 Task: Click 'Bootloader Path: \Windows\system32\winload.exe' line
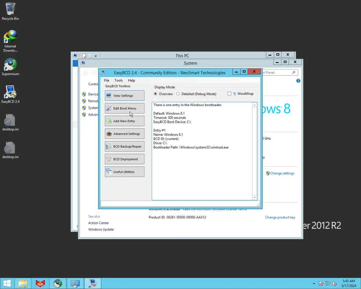tap(191, 147)
